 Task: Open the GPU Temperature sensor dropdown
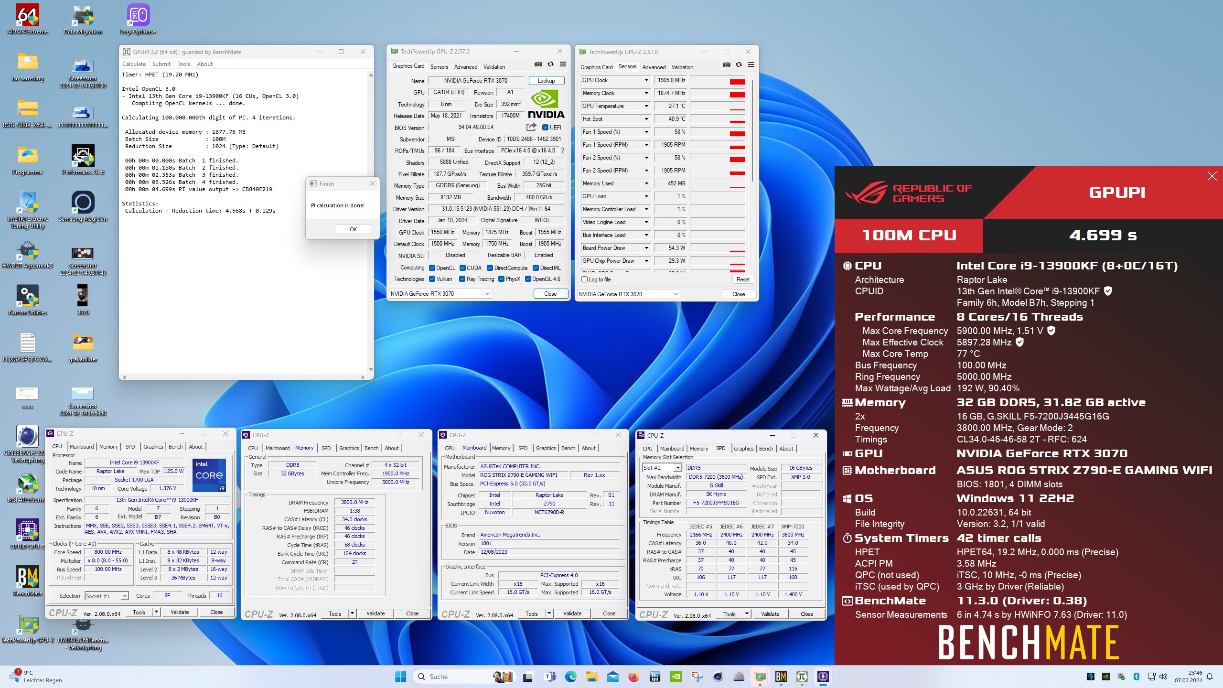click(x=646, y=106)
